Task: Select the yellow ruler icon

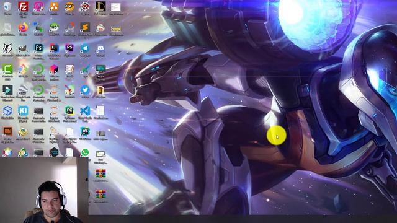Action: pyautogui.click(x=116, y=29)
